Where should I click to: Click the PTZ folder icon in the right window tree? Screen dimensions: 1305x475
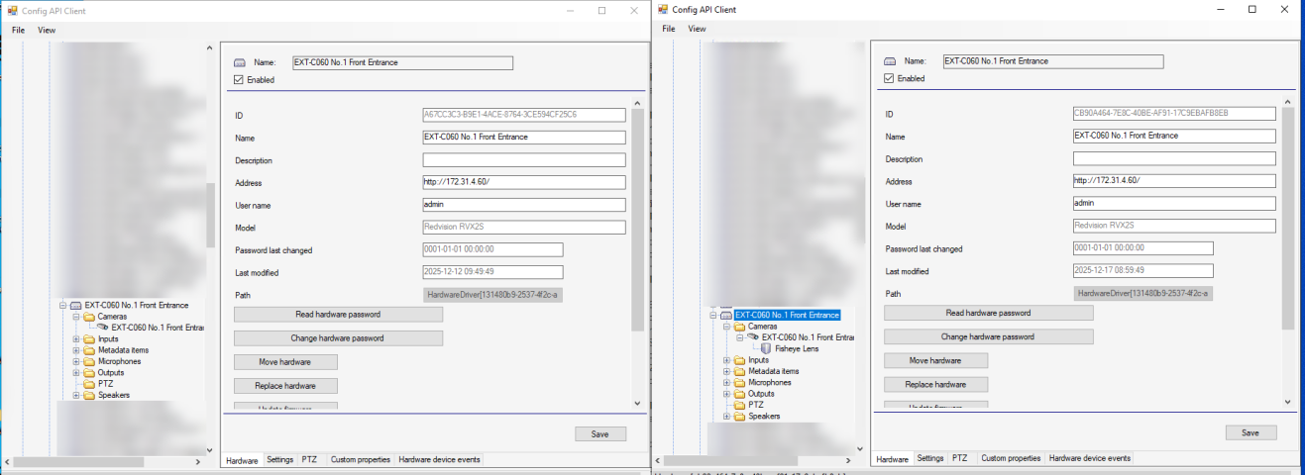pyautogui.click(x=739, y=405)
